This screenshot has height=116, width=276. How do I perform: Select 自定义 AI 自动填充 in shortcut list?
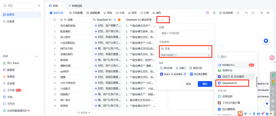pyautogui.click(x=235, y=77)
